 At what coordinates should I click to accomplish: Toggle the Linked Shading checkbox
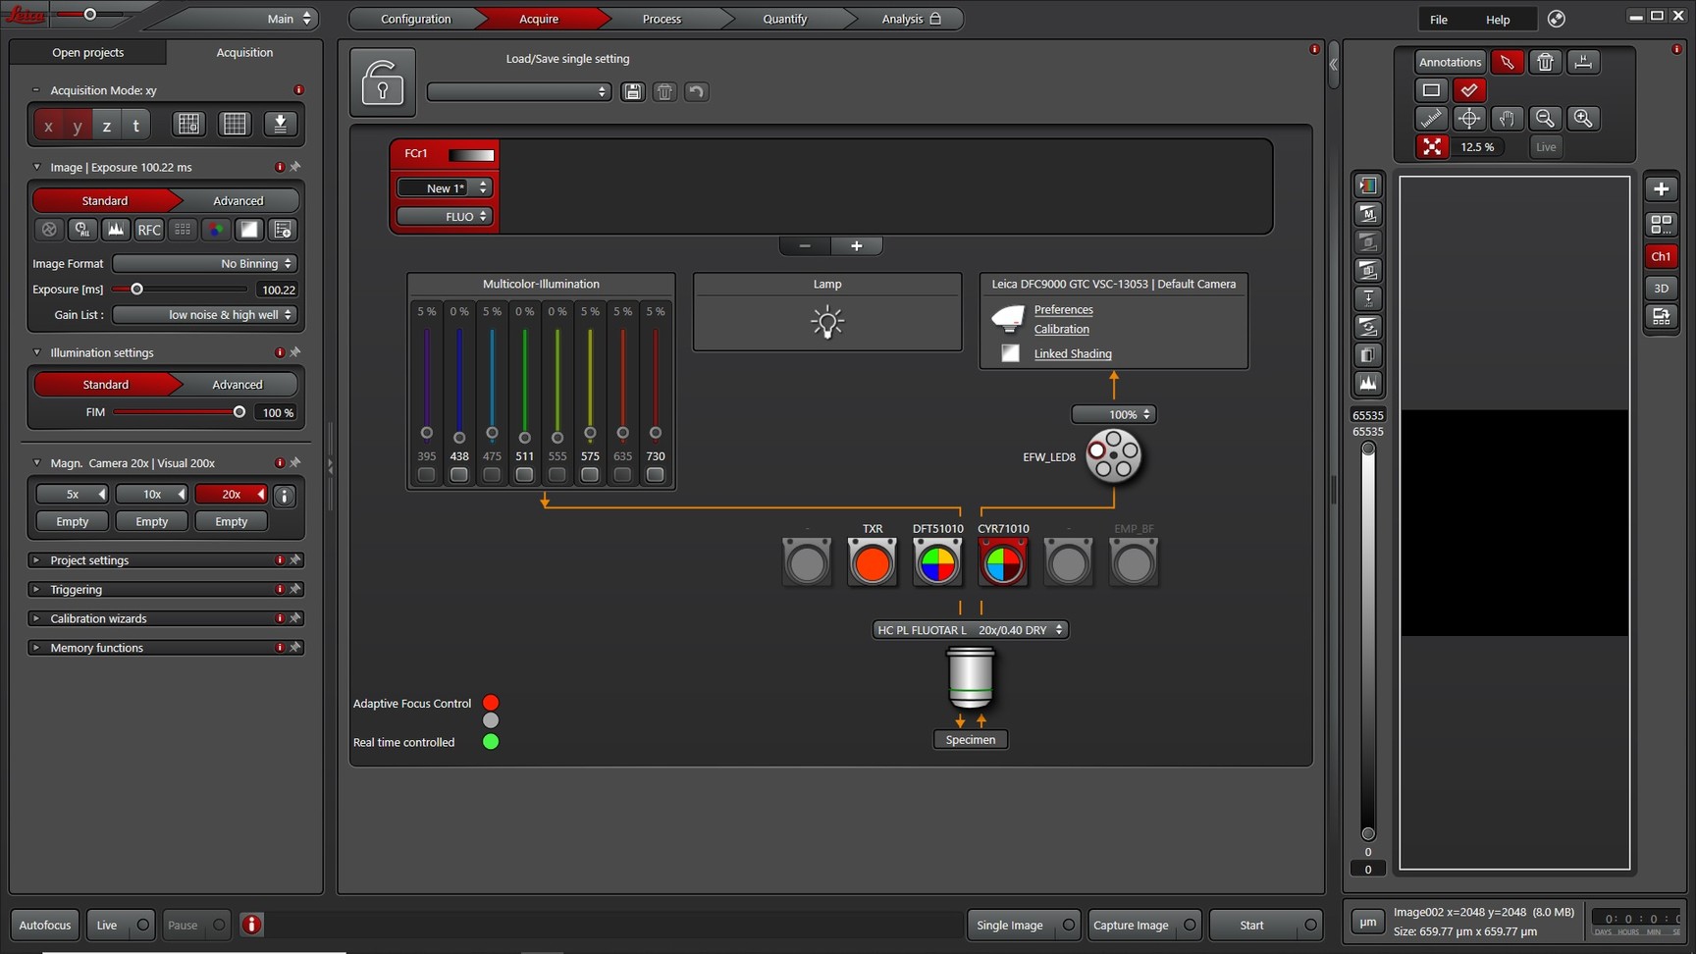pos(1010,353)
